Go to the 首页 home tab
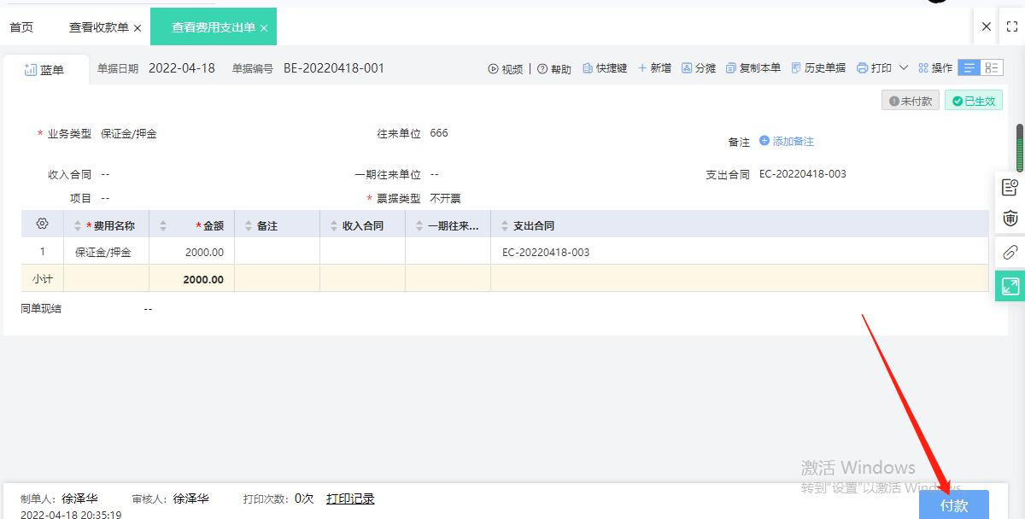Image resolution: width=1025 pixels, height=519 pixels. pyautogui.click(x=21, y=27)
